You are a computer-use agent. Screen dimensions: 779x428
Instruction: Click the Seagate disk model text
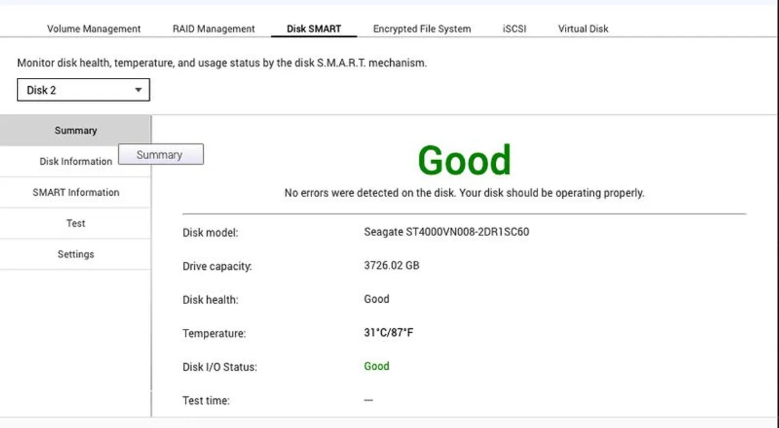tap(445, 232)
